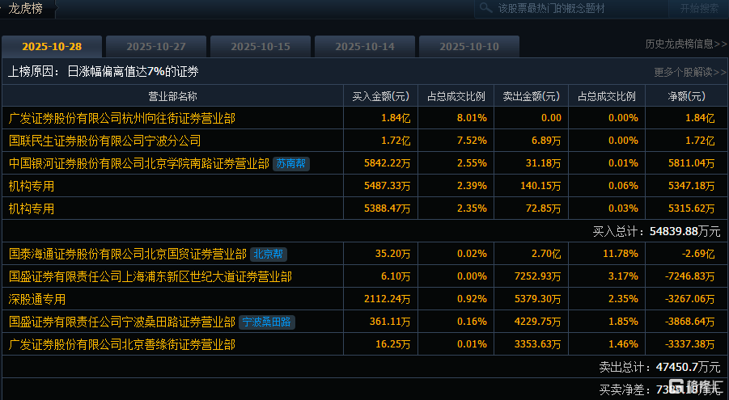Click the 深股通专用 row name
The width and height of the screenshot is (729, 400).
click(x=37, y=299)
